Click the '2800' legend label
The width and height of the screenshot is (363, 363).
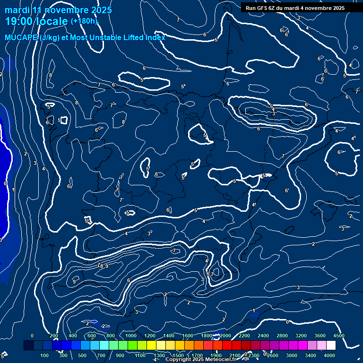282,336
